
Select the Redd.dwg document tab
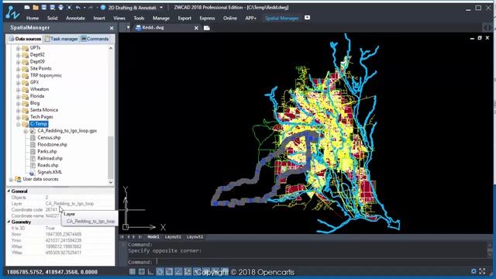coord(153,28)
